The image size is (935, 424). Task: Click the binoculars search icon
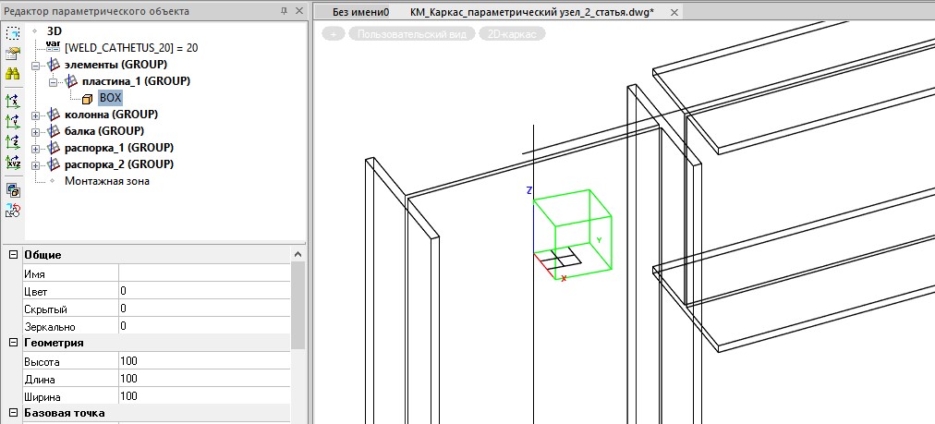(13, 74)
